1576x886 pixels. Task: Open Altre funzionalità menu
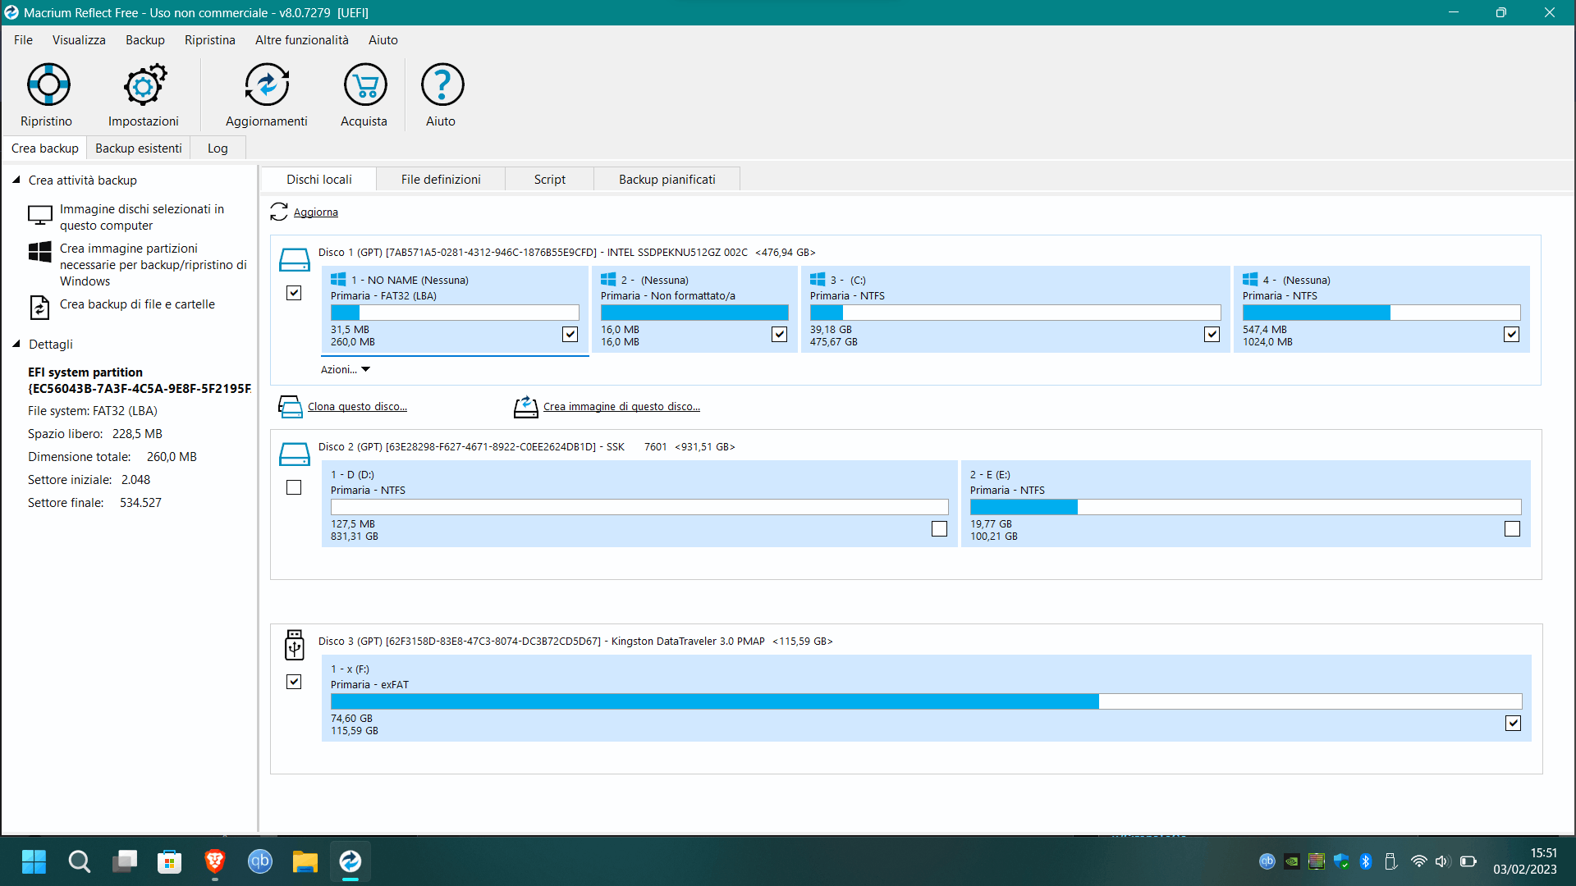[x=302, y=39]
